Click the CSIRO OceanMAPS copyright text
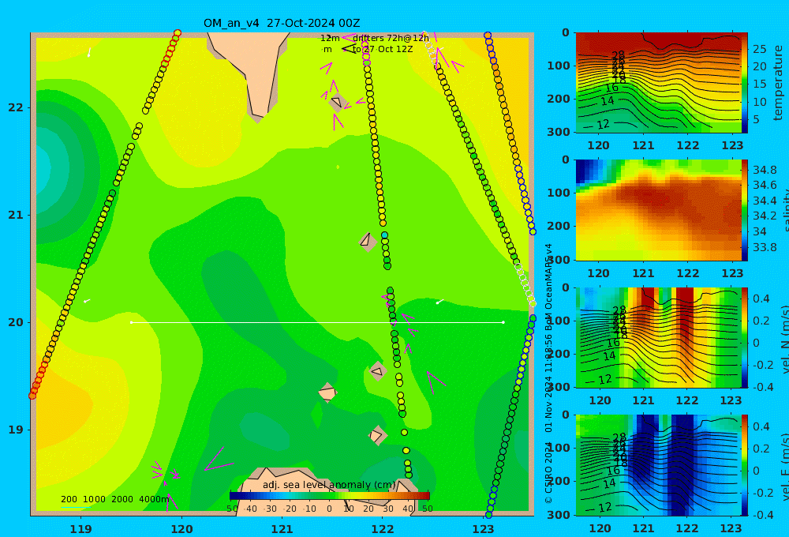Viewport: 789px width, 537px height. point(548,374)
